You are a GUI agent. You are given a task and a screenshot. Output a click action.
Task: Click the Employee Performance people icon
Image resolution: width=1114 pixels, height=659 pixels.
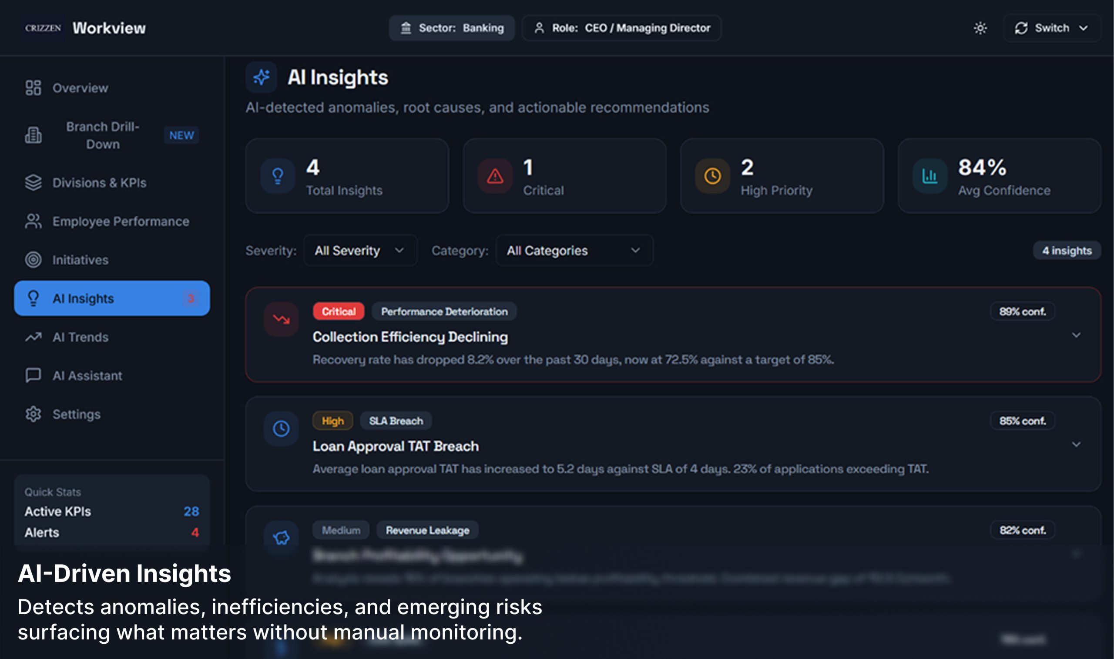[34, 221]
